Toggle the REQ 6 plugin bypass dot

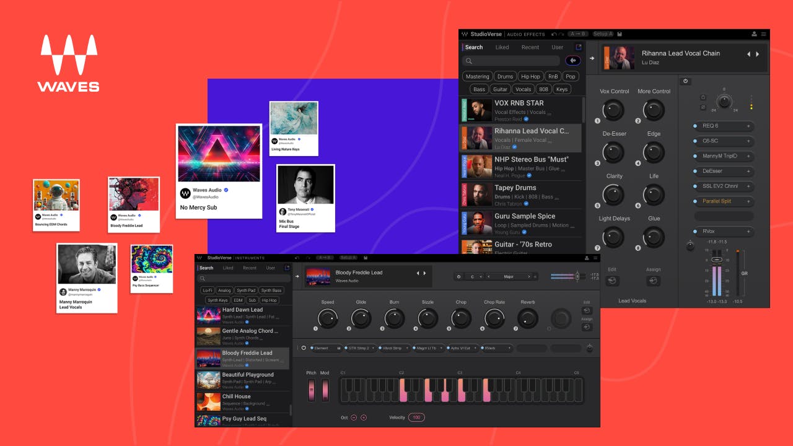coord(694,126)
